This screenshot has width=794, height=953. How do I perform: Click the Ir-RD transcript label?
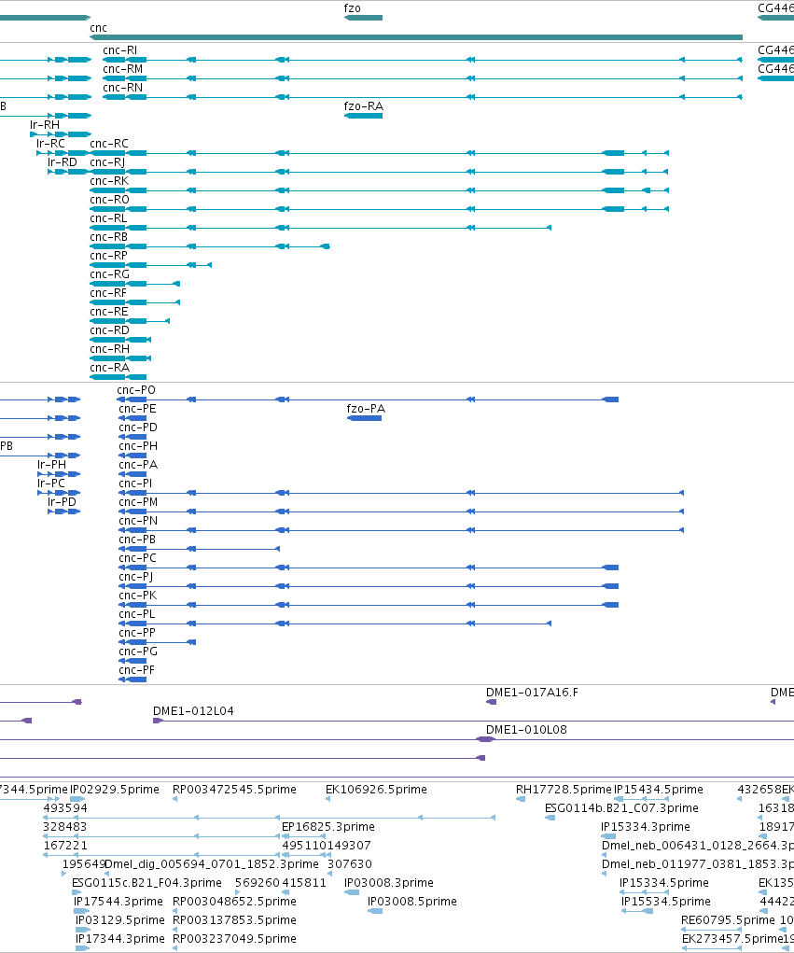coord(63,162)
